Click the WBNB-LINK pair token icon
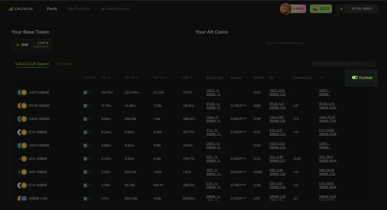 point(22,198)
